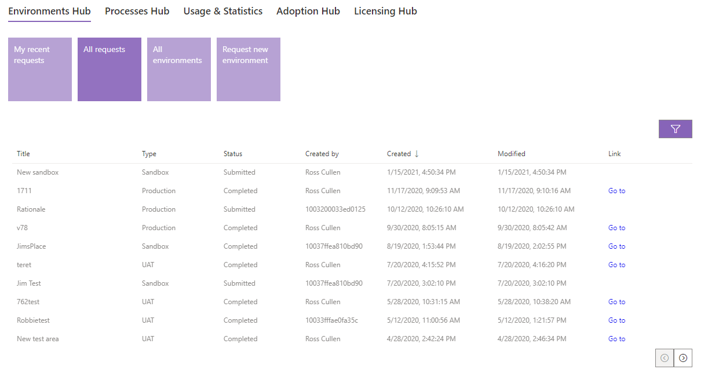Select the 1711 request title
Viewport: 708px width, 373px height.
click(x=24, y=191)
